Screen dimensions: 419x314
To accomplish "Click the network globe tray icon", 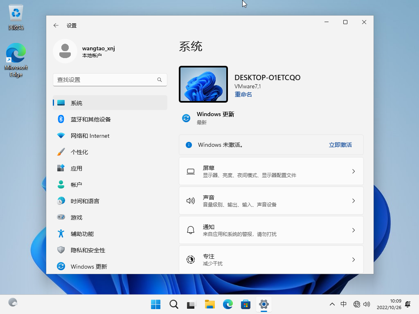I will click(x=357, y=304).
